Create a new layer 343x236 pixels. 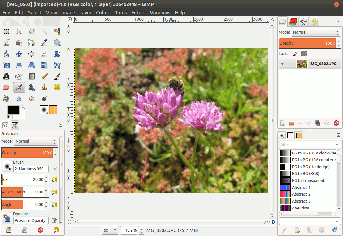tap(282, 123)
